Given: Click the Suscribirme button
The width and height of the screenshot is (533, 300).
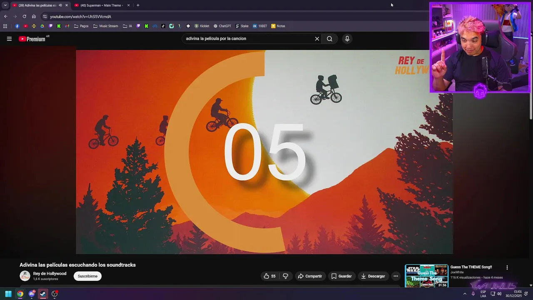Looking at the screenshot, I should point(87,276).
